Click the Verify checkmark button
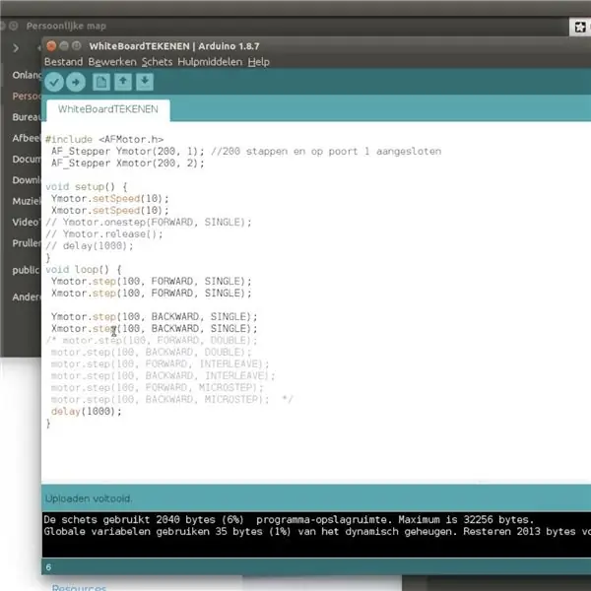591x591 pixels. (54, 82)
